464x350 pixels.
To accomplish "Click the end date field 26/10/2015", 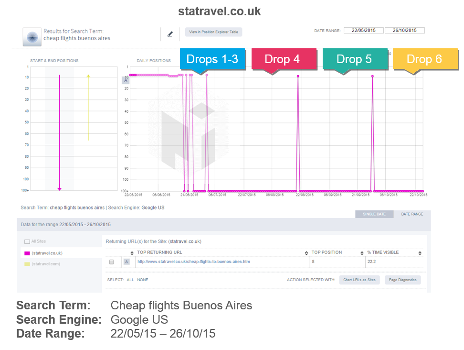I will [404, 31].
